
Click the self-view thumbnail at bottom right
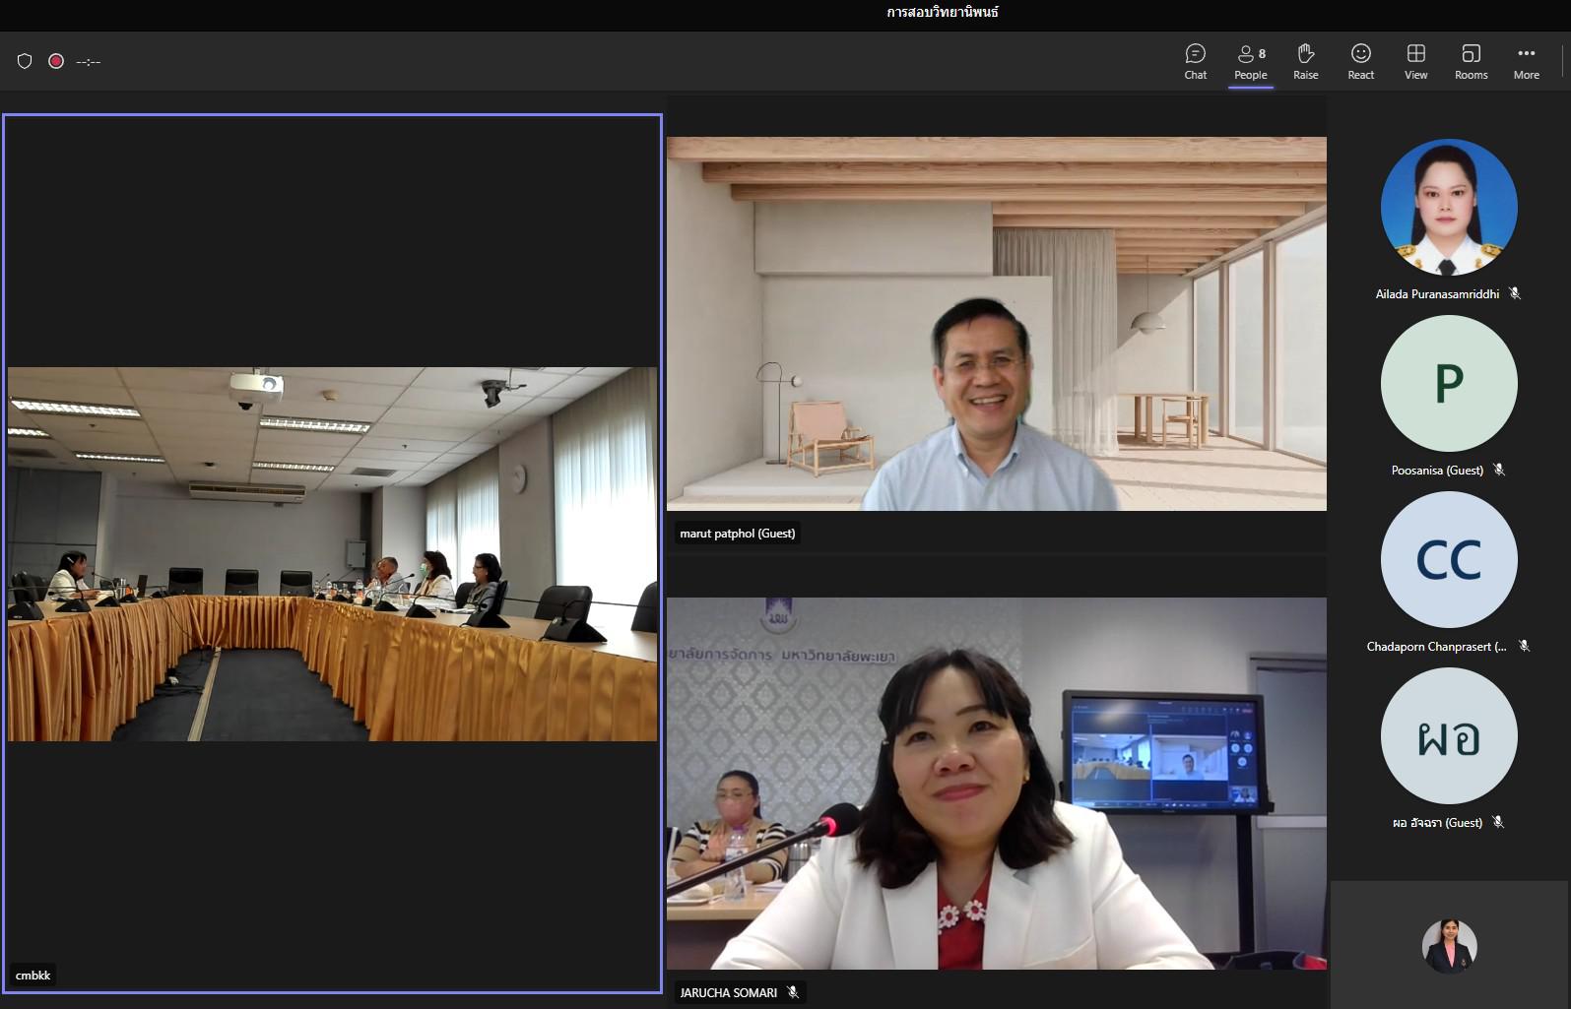point(1449,946)
